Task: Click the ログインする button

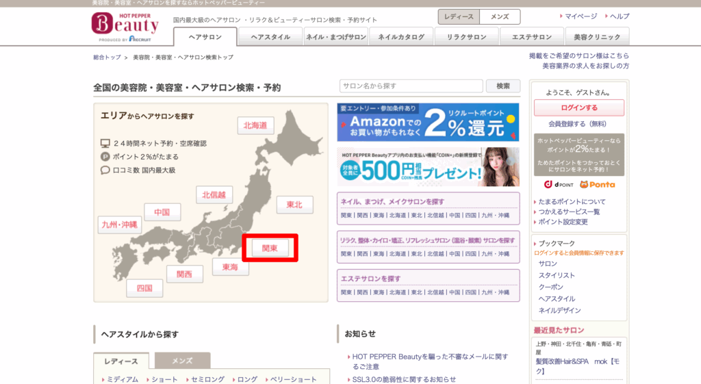Action: pyautogui.click(x=578, y=107)
